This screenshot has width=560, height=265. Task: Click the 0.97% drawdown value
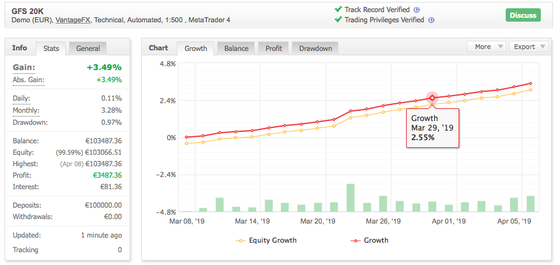click(112, 122)
